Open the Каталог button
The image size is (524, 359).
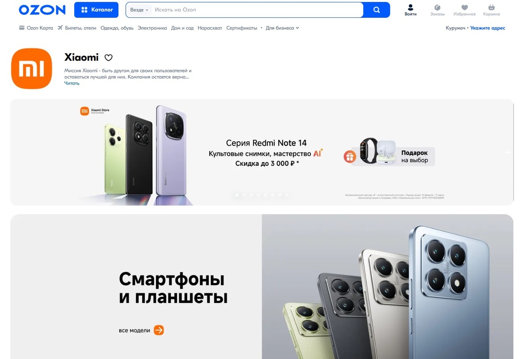[97, 10]
